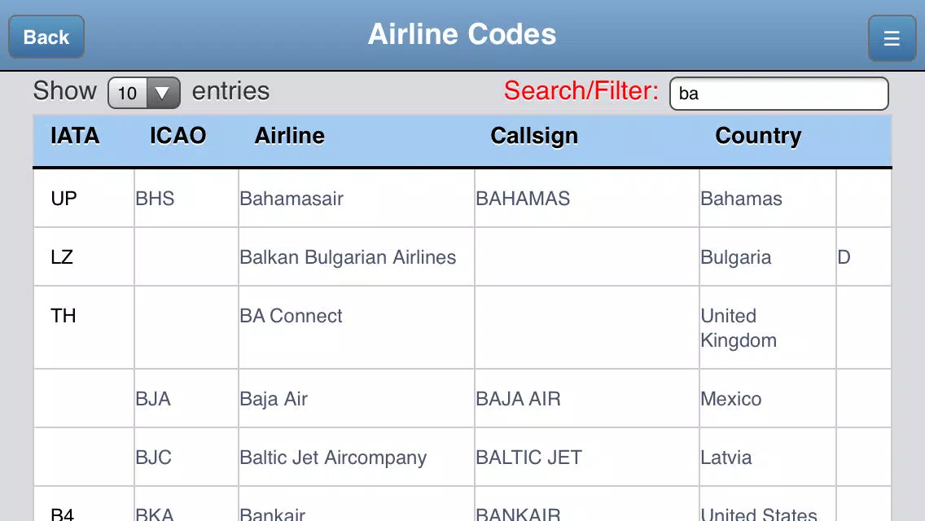Select the UP IATA code cell
The height and width of the screenshot is (521, 925).
(84, 199)
